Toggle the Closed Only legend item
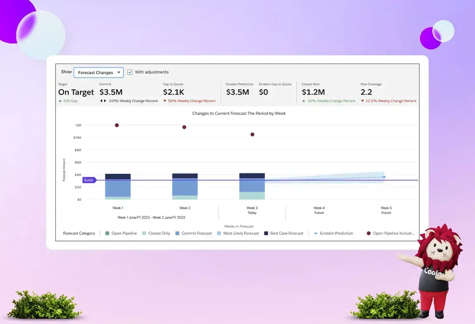This screenshot has width=475, height=324. click(144, 234)
